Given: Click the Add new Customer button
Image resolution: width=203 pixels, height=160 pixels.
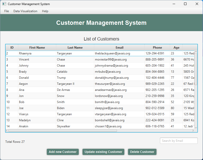Looking at the screenshot, I should click(x=63, y=152).
